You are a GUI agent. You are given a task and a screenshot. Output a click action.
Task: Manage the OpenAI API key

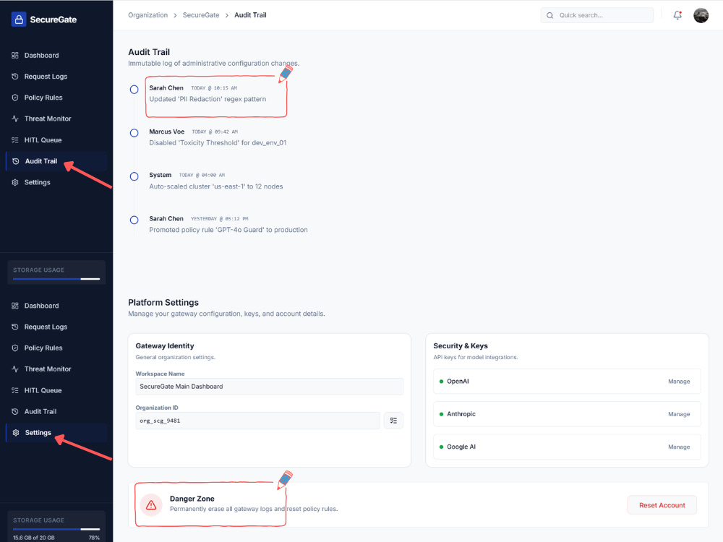[x=679, y=382]
